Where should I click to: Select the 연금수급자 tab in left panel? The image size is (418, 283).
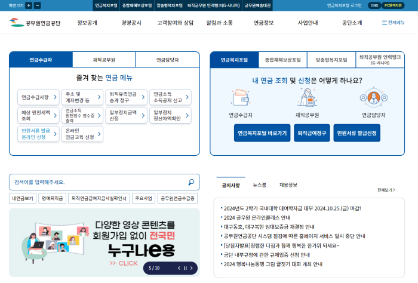click(x=41, y=60)
